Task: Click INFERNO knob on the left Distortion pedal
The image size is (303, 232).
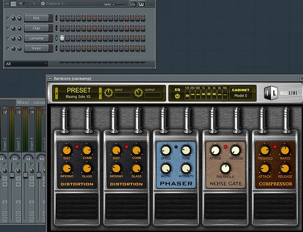Action: 67,169
